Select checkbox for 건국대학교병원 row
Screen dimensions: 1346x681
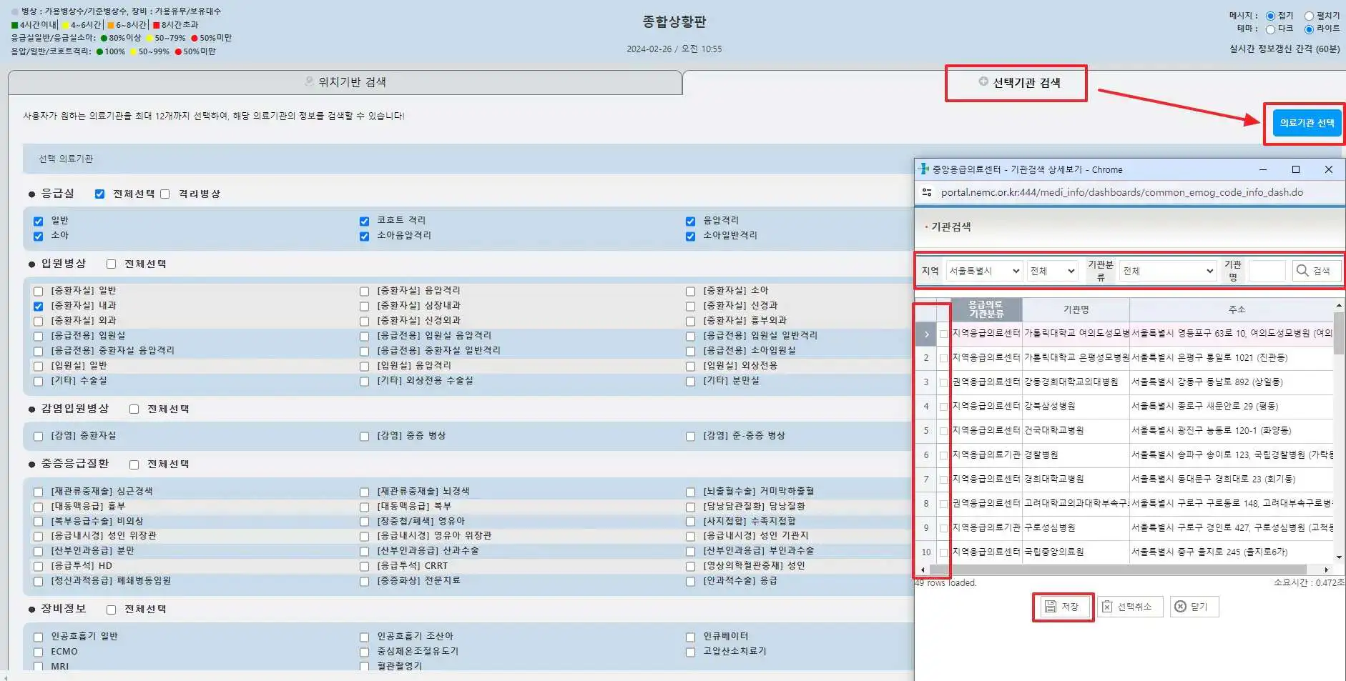click(943, 431)
